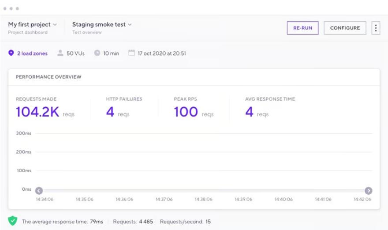Open the CONFIGURE button
This screenshot has height=230, width=388.
point(345,28)
